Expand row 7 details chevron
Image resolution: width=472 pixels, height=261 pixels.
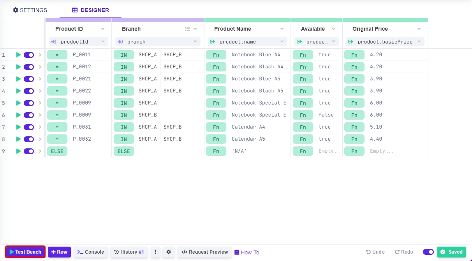[x=40, y=127]
